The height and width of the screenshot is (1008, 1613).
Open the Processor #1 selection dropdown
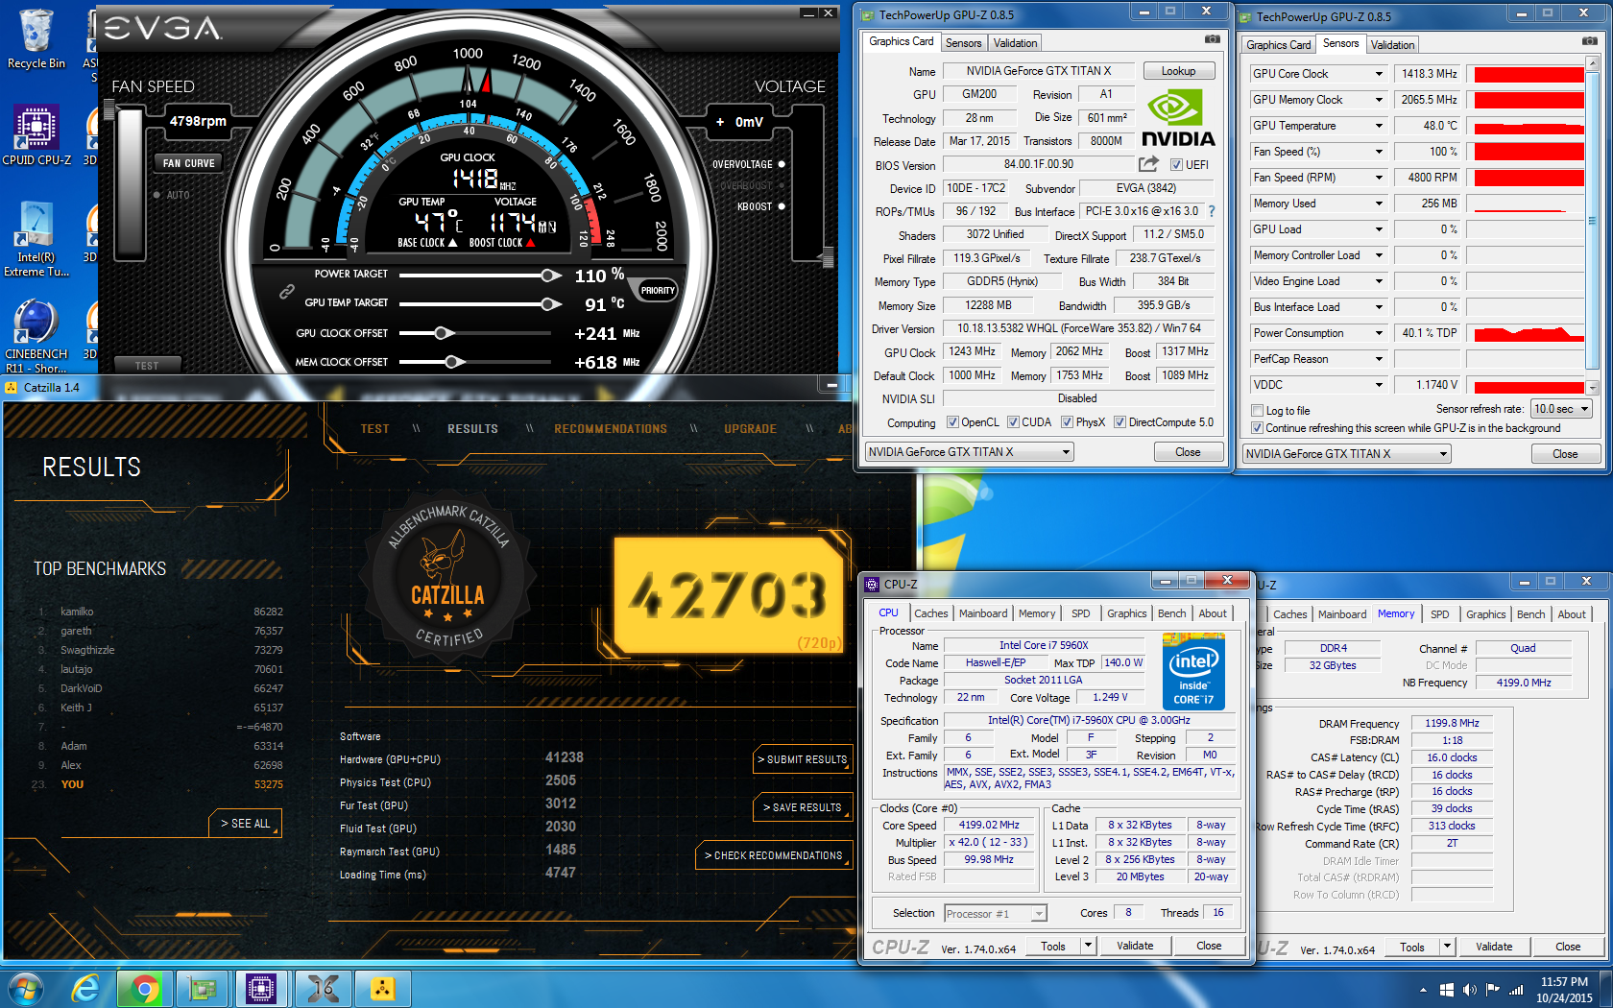(995, 914)
